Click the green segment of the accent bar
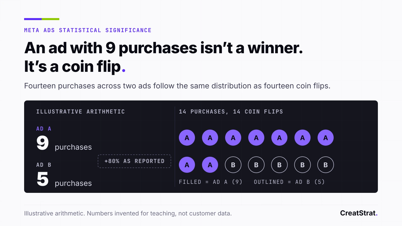Image resolution: width=402 pixels, height=226 pixels. point(51,19)
